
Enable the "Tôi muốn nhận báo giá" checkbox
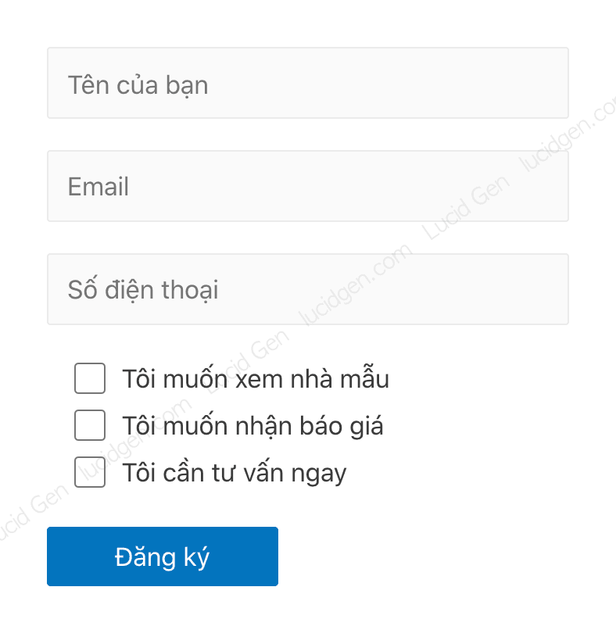click(x=90, y=425)
